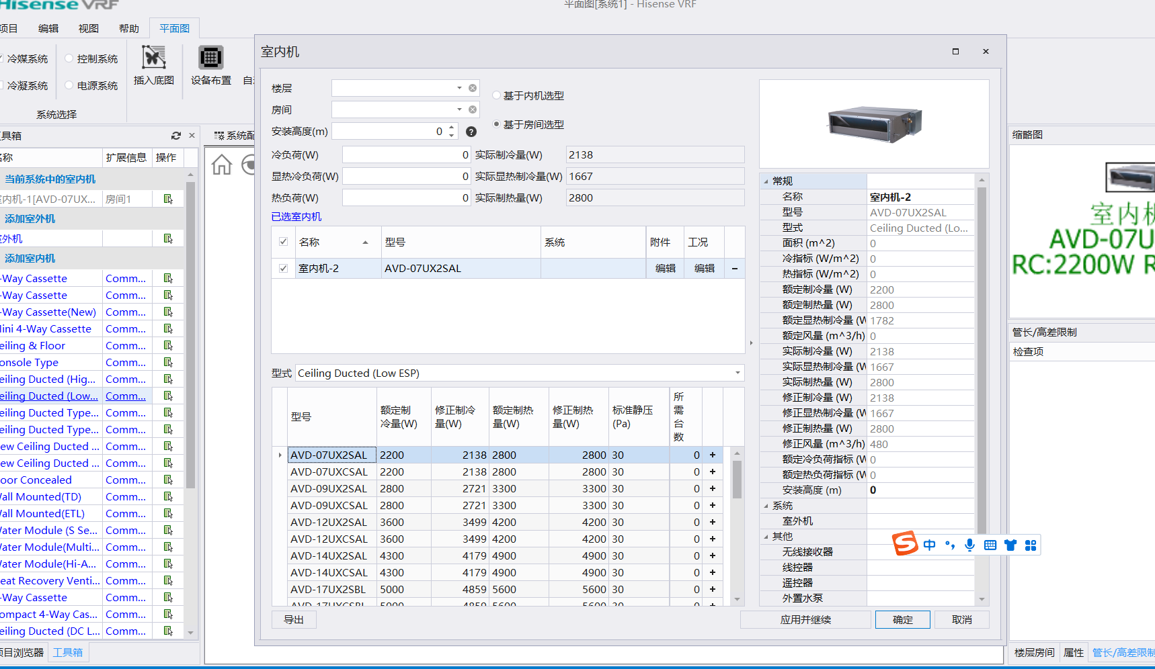Image resolution: width=1155 pixels, height=669 pixels.
Task: Select 基于房间选型 radio button
Action: pos(497,124)
